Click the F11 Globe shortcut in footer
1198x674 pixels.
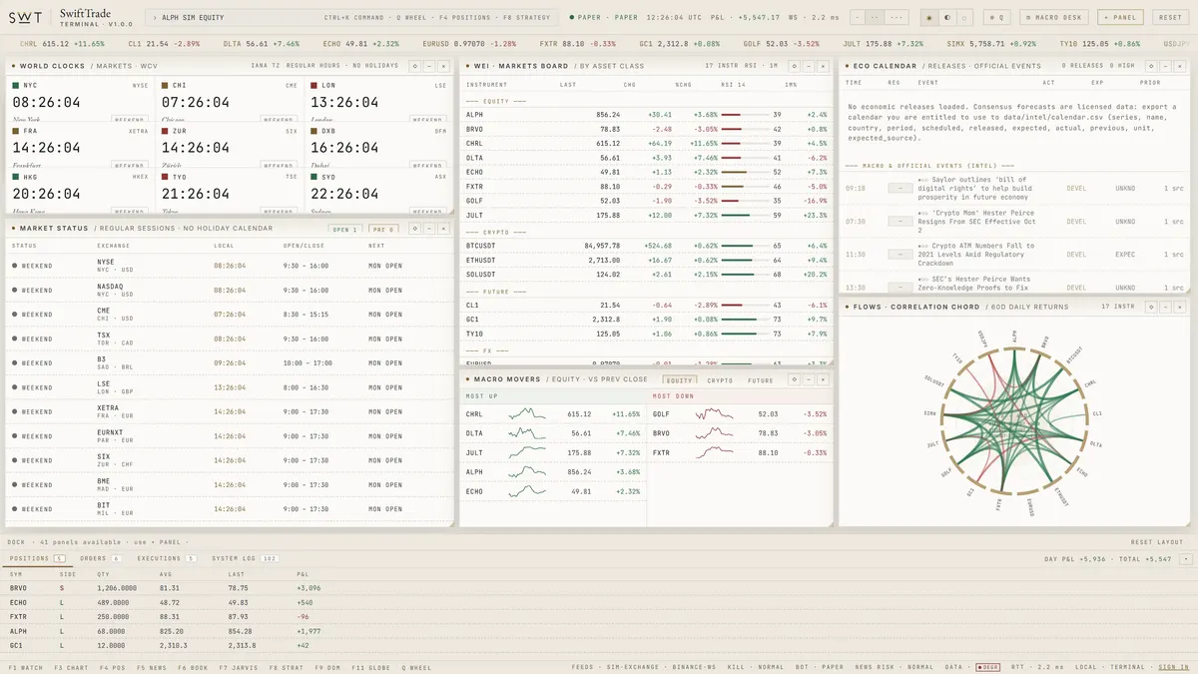[370, 667]
